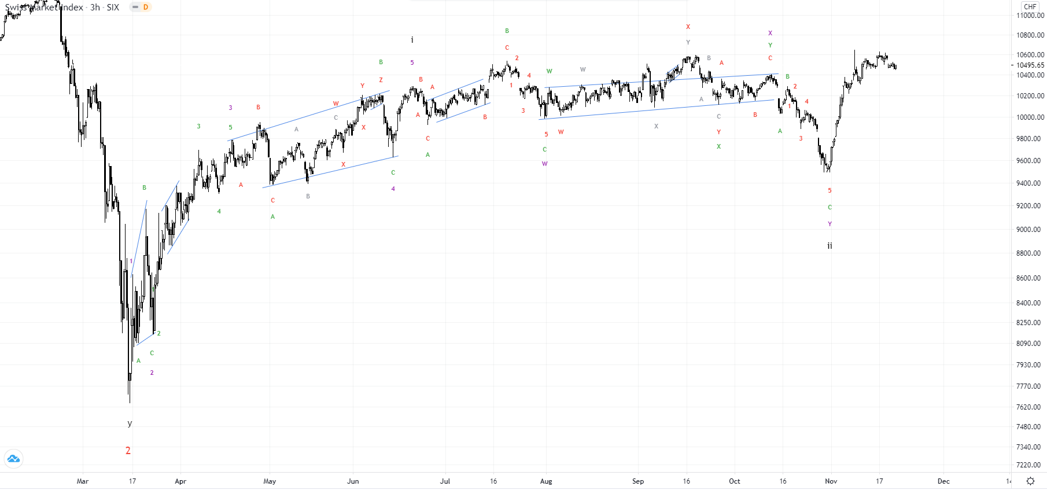Select the large red 2 wave label

click(128, 451)
